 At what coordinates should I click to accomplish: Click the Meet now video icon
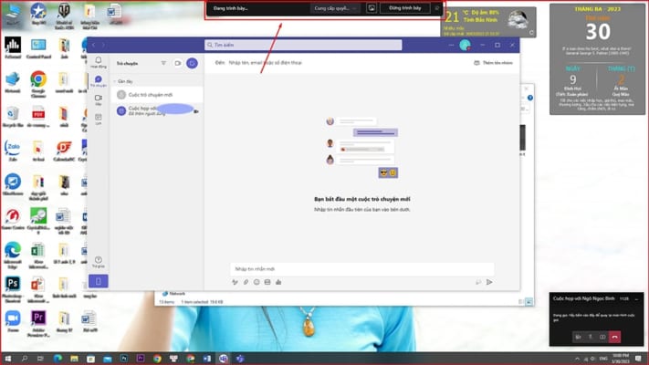point(178,63)
